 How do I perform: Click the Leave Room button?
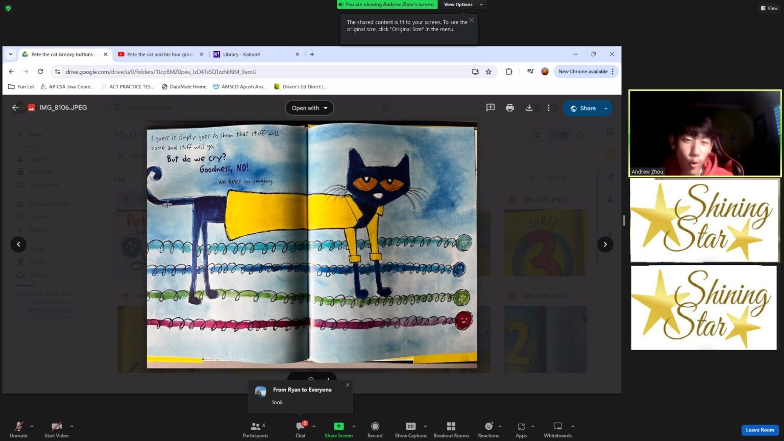click(x=760, y=430)
